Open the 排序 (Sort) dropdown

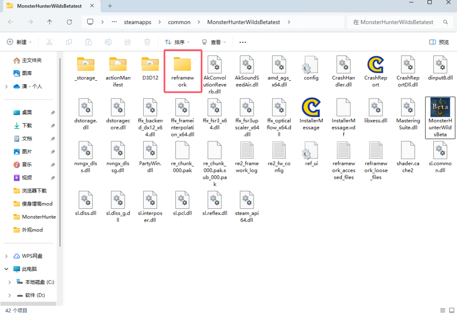177,42
